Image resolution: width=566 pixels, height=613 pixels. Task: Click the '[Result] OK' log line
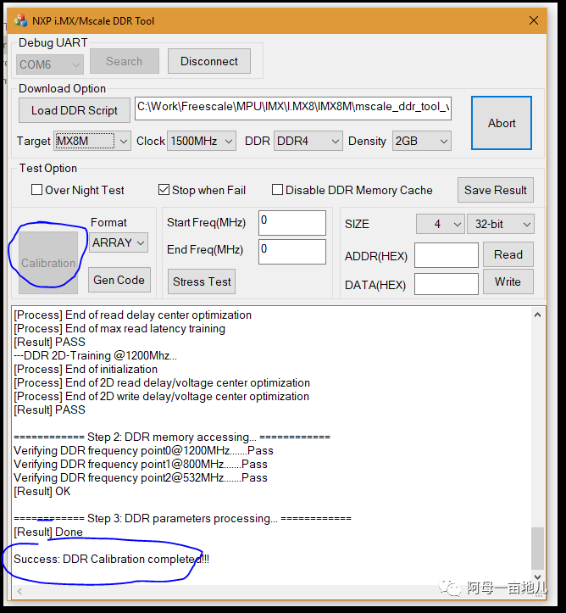tap(42, 492)
